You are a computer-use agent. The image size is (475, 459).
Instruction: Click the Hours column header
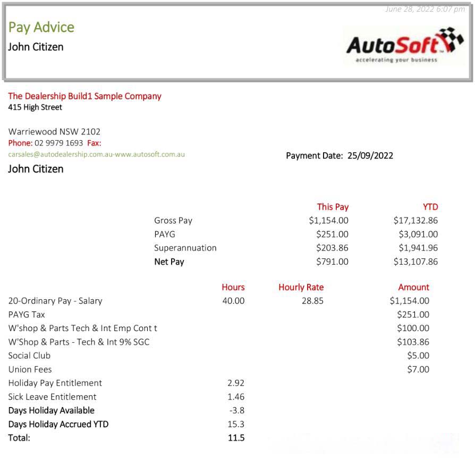[233, 287]
